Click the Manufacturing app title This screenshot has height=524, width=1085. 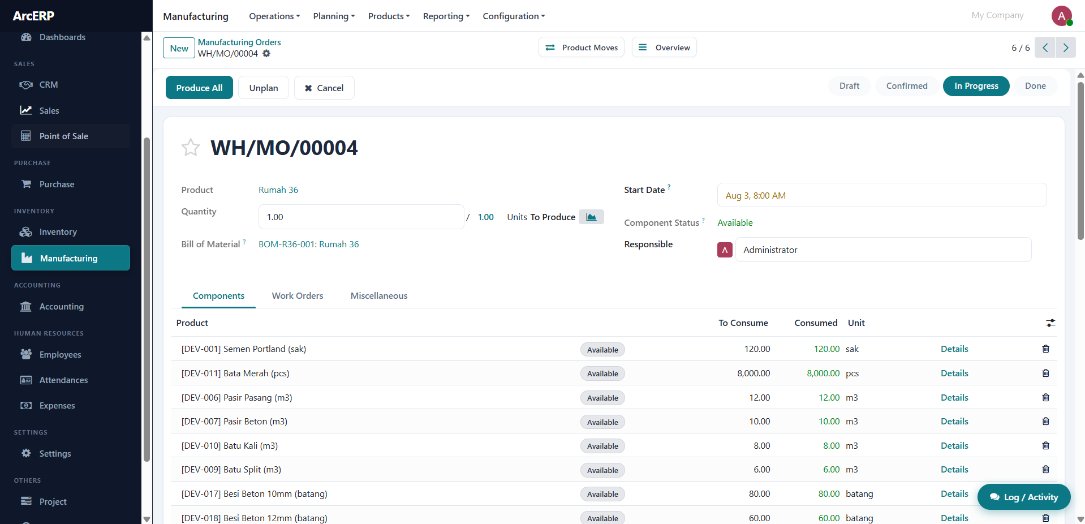pyautogui.click(x=196, y=16)
